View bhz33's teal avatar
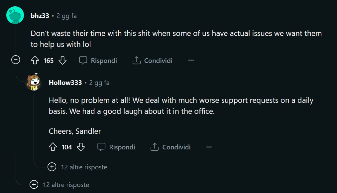The image size is (337, 193). click(15, 15)
